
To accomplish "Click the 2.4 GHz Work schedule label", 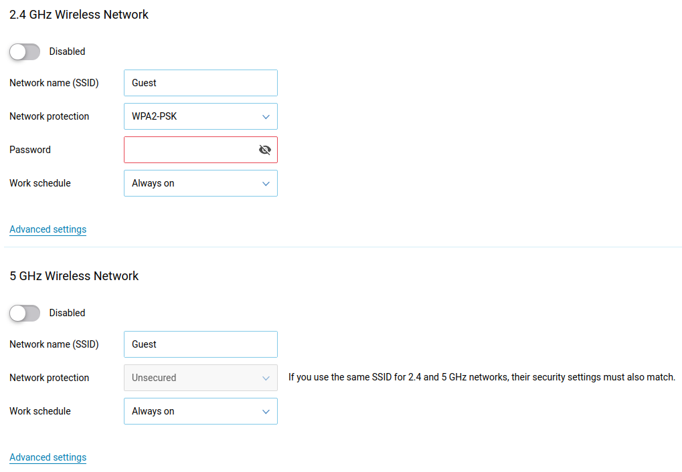I will pyautogui.click(x=40, y=183).
